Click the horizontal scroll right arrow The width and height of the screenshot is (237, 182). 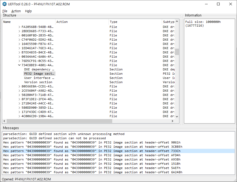172,121
